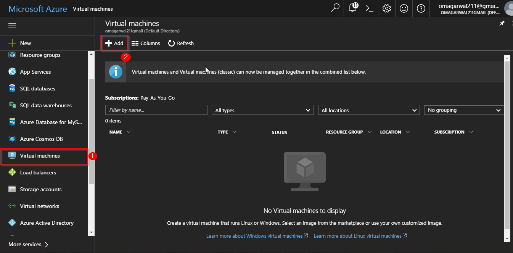Click the Azure Cosmos DB icon
Image resolution: width=513 pixels, height=253 pixels.
[x=12, y=139]
